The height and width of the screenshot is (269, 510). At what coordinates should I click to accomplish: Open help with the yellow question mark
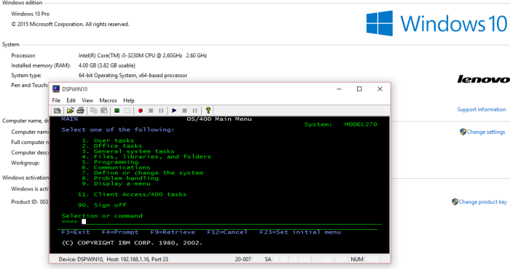(x=208, y=111)
